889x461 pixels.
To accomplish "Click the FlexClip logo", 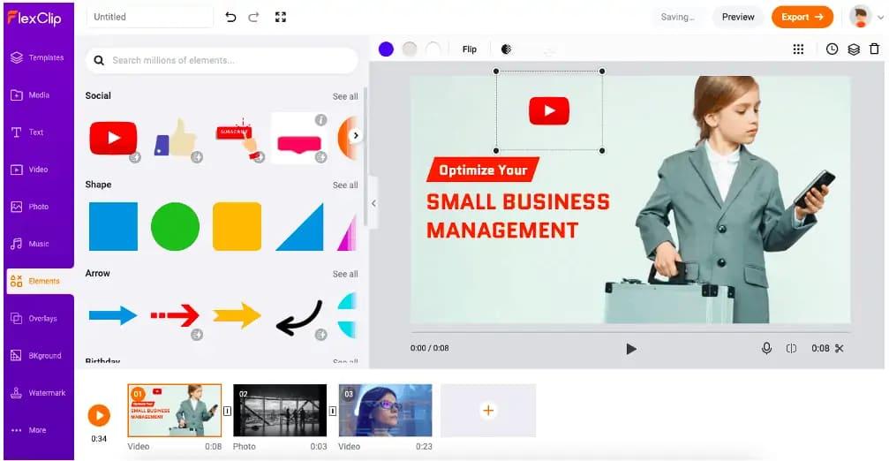I will tap(34, 18).
